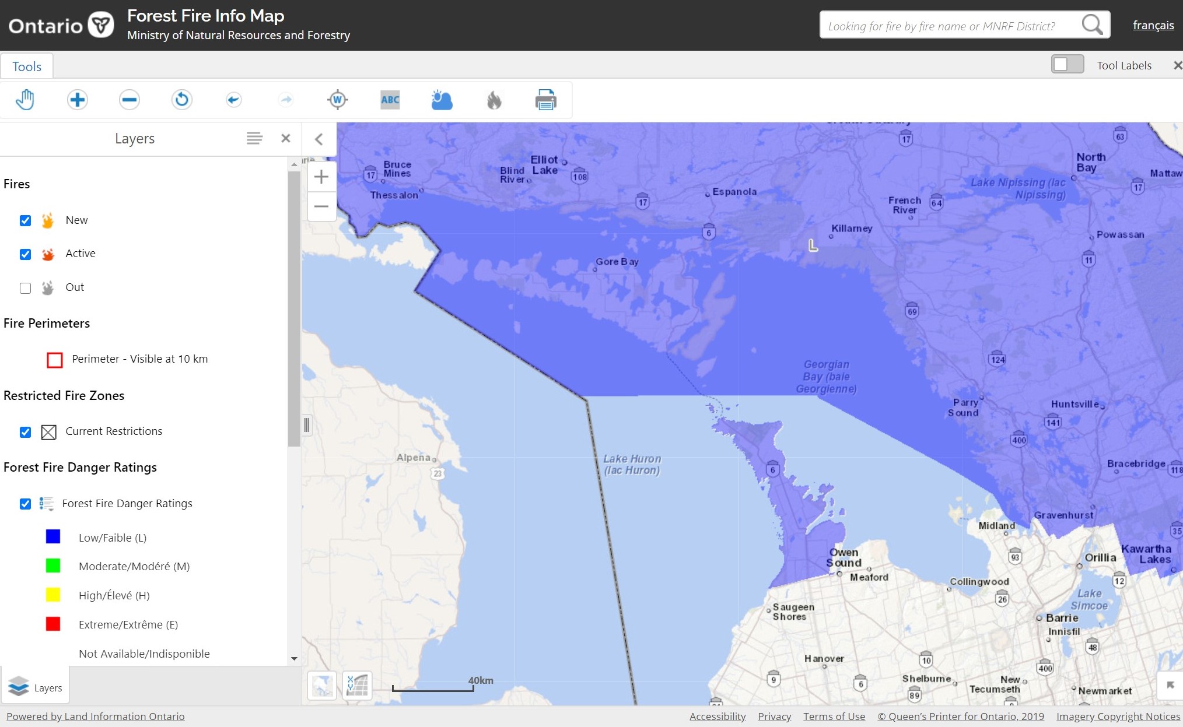Open the weather cloud tool
Screen dimensions: 1183x727
click(x=442, y=100)
